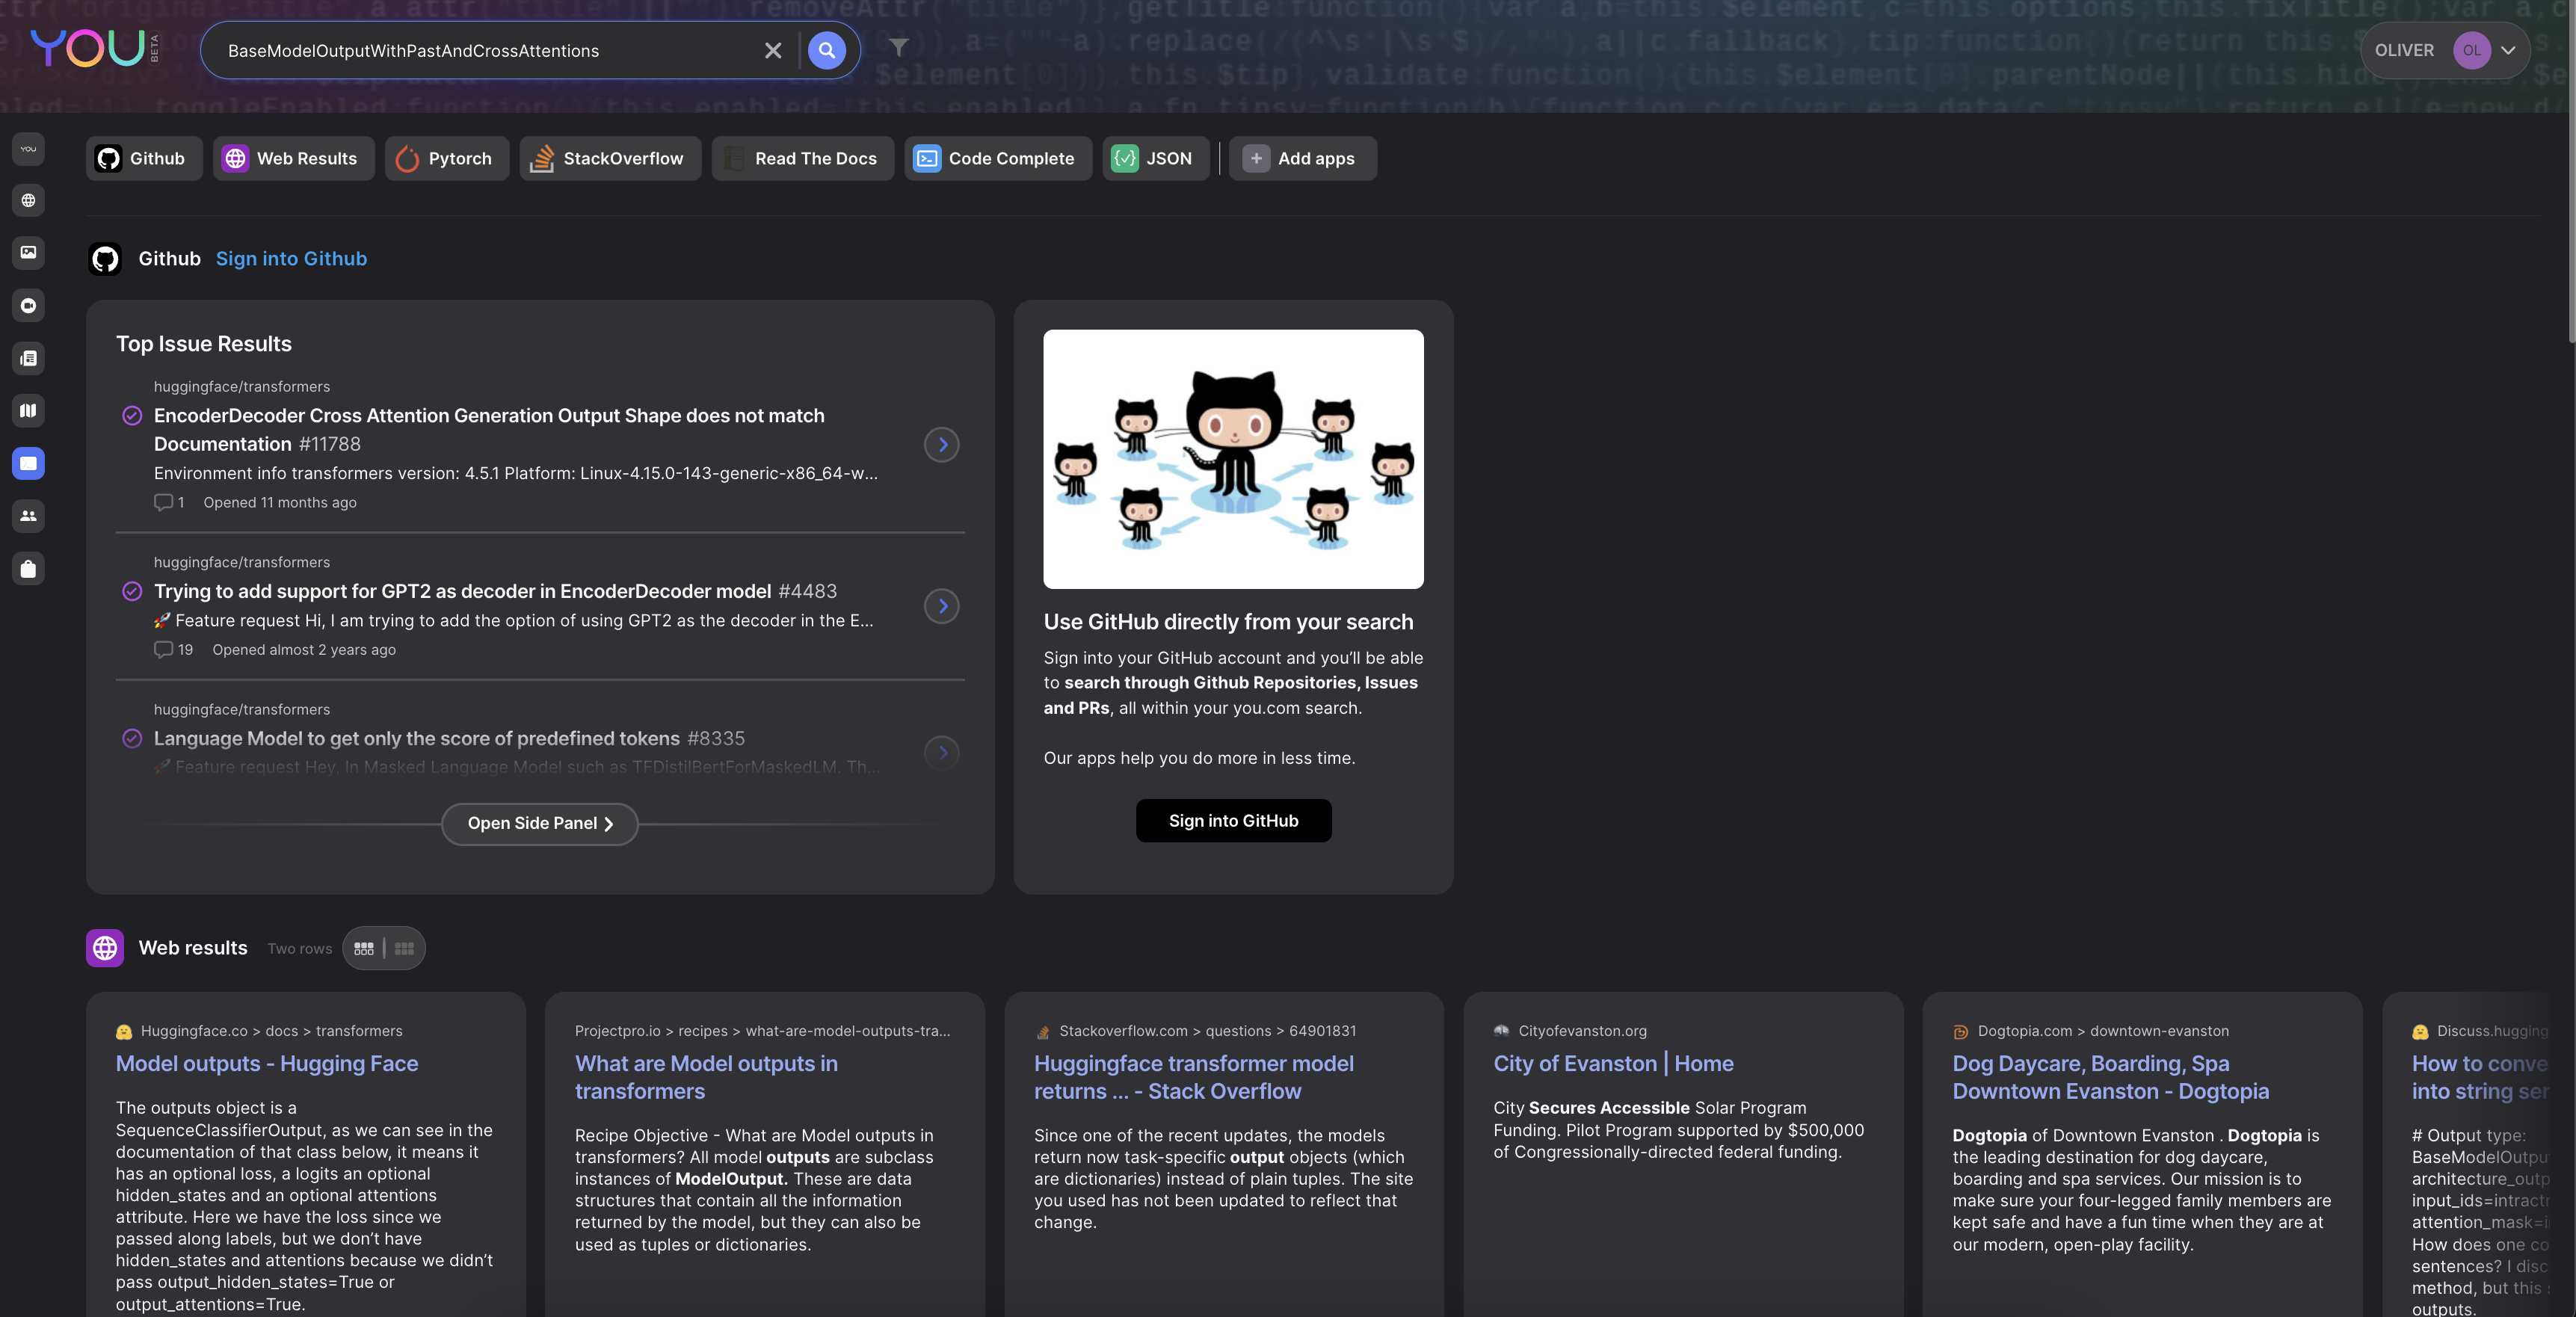
Task: Click the OL user avatar
Action: pyautogui.click(x=2471, y=50)
